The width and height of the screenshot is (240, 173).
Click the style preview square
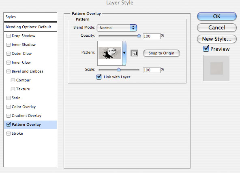pyautogui.click(x=216, y=68)
